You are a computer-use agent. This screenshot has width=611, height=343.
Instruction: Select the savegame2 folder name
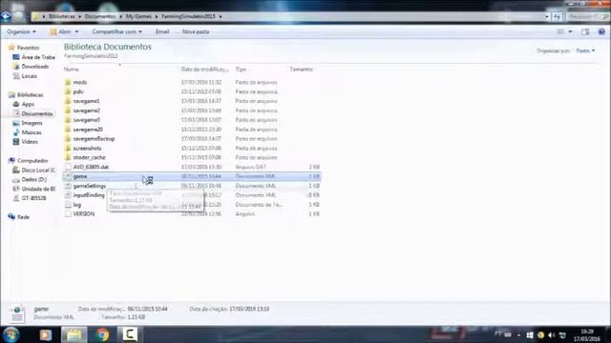click(87, 111)
